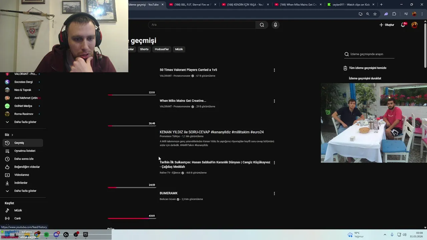Switch to KENDİN İÇİN YAŞA browser tab
This screenshot has height=240, width=427.
tap(246, 5)
